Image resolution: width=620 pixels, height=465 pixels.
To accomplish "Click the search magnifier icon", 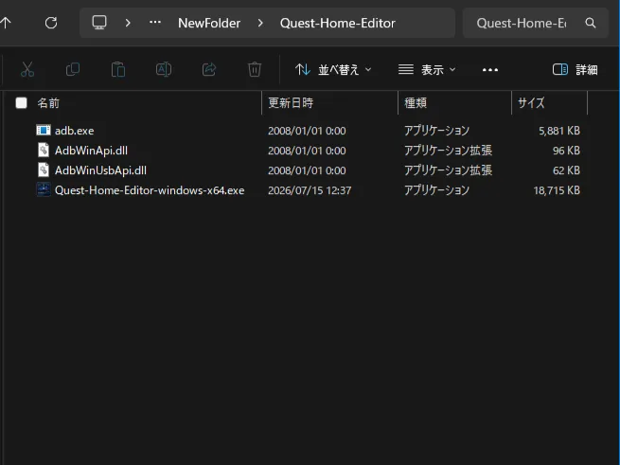I will click(591, 23).
